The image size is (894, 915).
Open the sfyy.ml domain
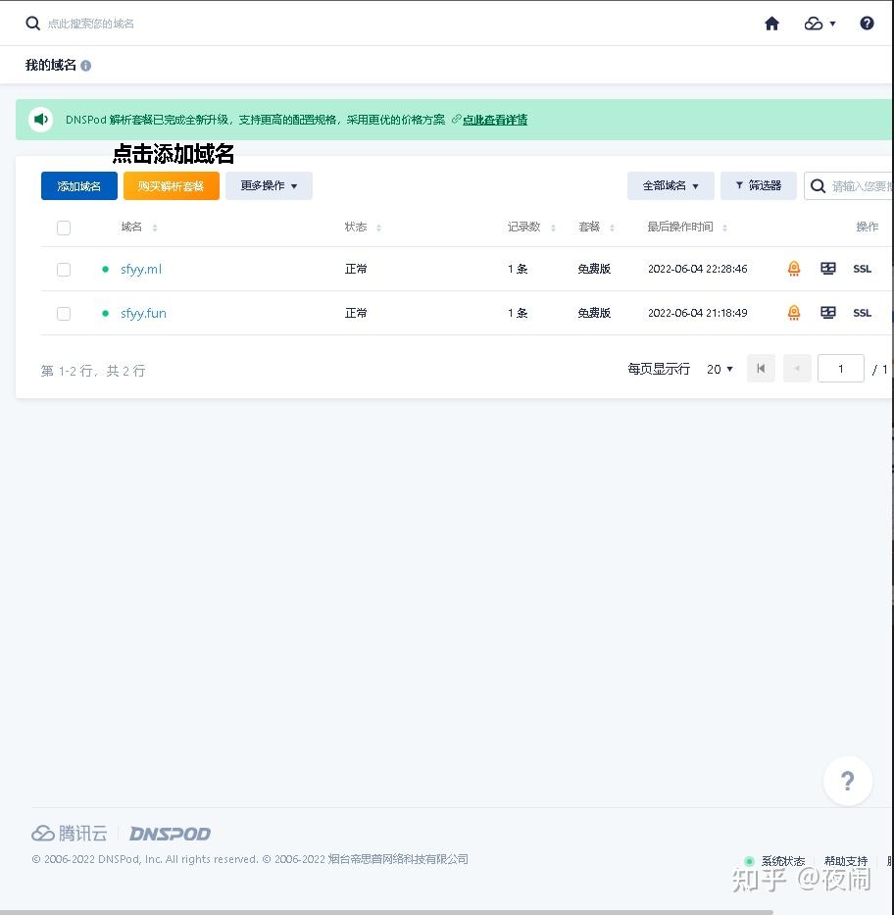click(140, 269)
